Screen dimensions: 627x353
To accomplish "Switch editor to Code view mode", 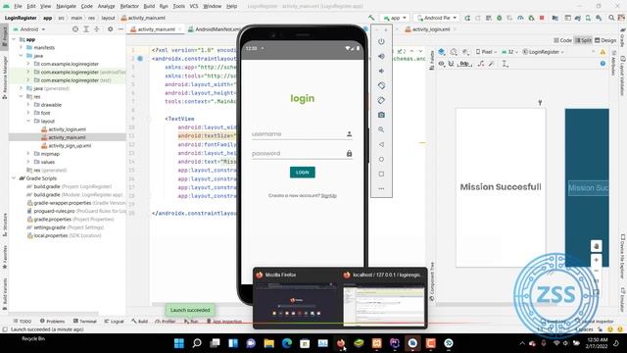I will click(562, 40).
